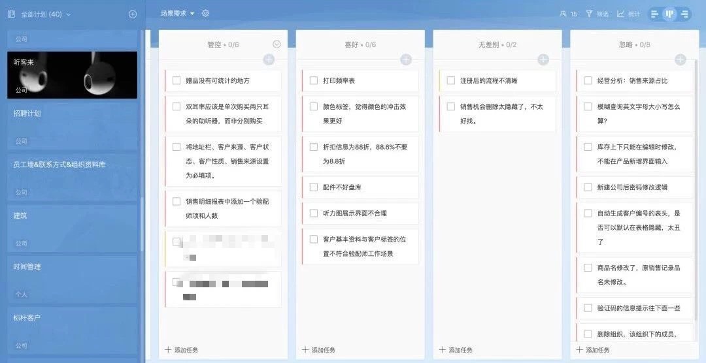
Task: Click 添加任务 in 喜好 column
Action: click(319, 350)
